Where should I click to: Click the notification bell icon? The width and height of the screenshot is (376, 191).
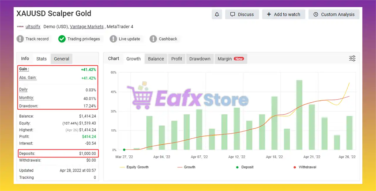tap(217, 14)
